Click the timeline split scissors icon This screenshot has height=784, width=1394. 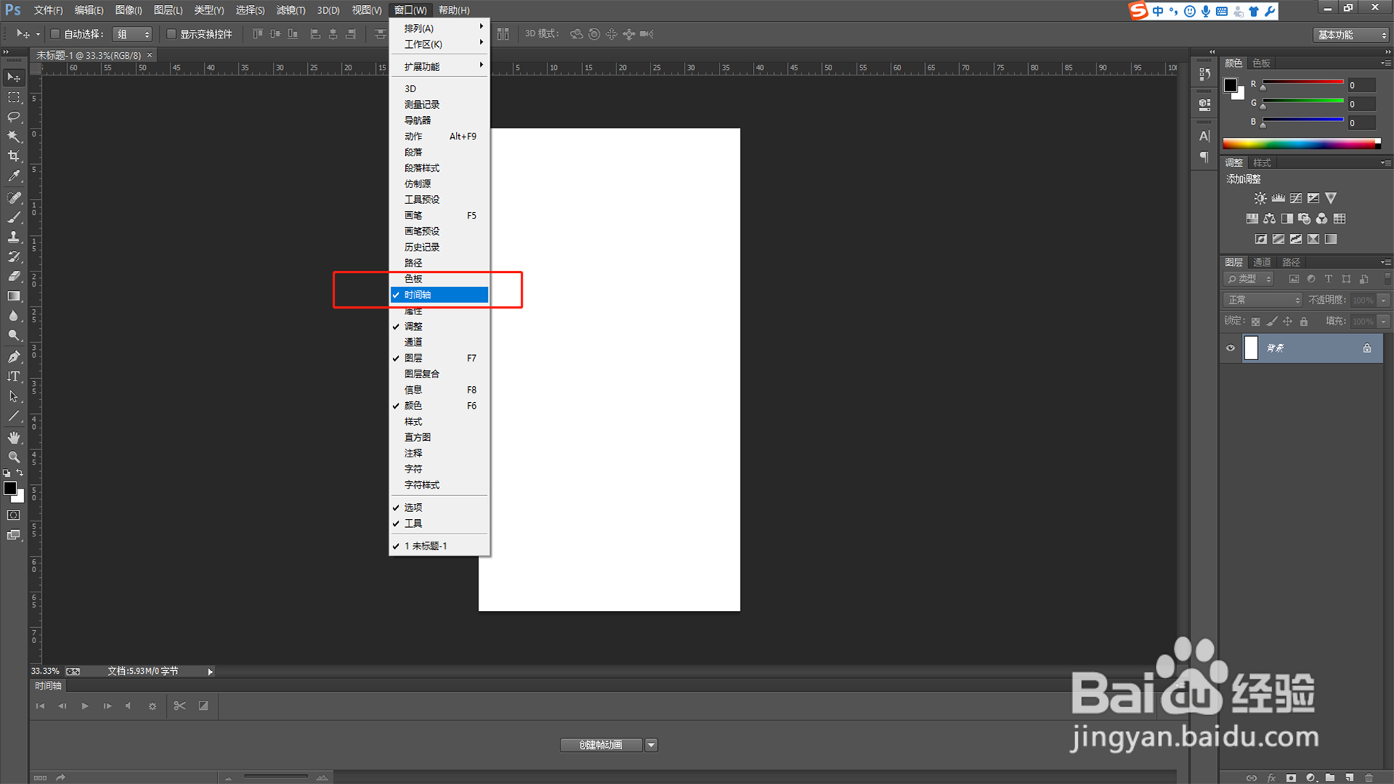[x=179, y=706]
